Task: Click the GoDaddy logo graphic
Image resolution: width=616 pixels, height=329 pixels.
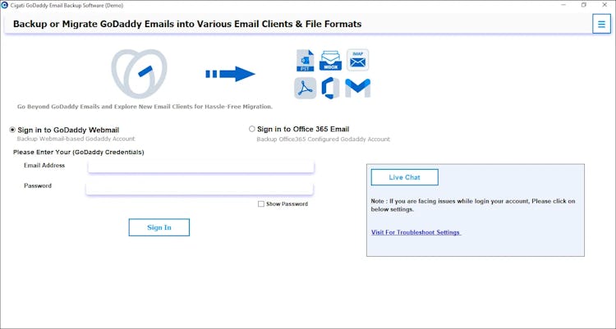Action: (139, 73)
